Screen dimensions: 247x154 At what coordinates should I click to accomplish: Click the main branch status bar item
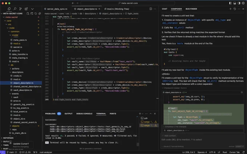point(11,152)
